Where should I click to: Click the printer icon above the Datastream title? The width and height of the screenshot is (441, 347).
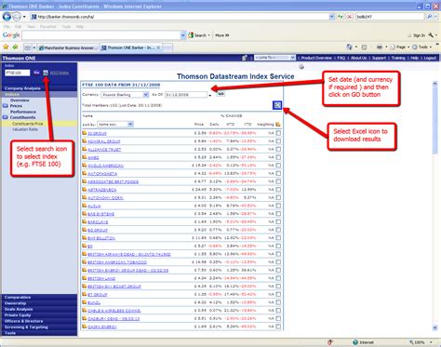point(301,66)
